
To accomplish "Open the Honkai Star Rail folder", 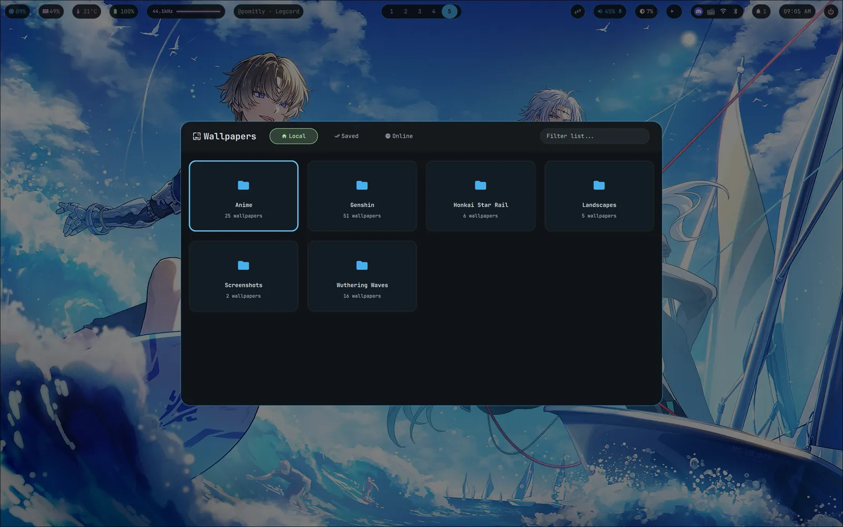I will tap(481, 196).
